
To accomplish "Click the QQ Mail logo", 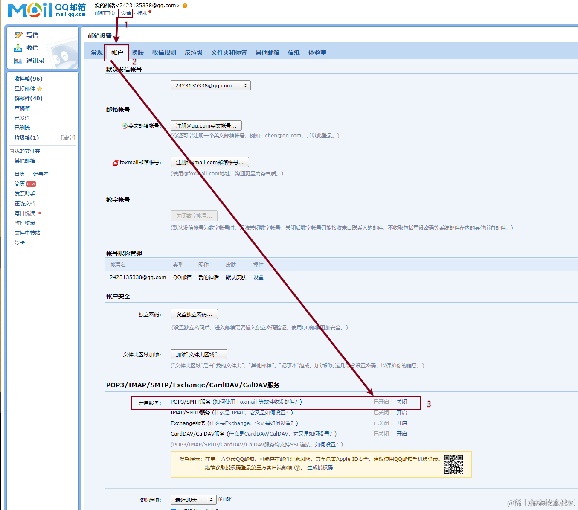I will coord(47,10).
